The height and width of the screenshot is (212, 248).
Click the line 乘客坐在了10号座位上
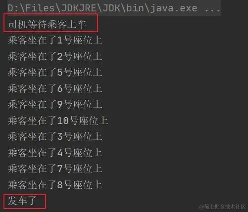pyautogui.click(x=58, y=121)
